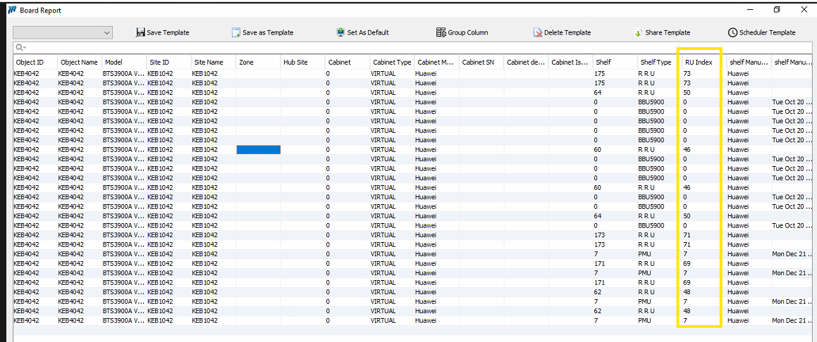Viewport: 817px width, 342px height.
Task: Click the Set As Default icon
Action: (342, 32)
